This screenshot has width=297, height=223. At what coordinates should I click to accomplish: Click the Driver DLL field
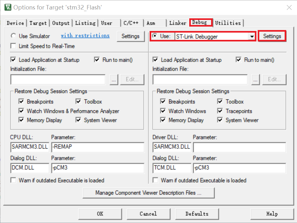(x=172, y=147)
